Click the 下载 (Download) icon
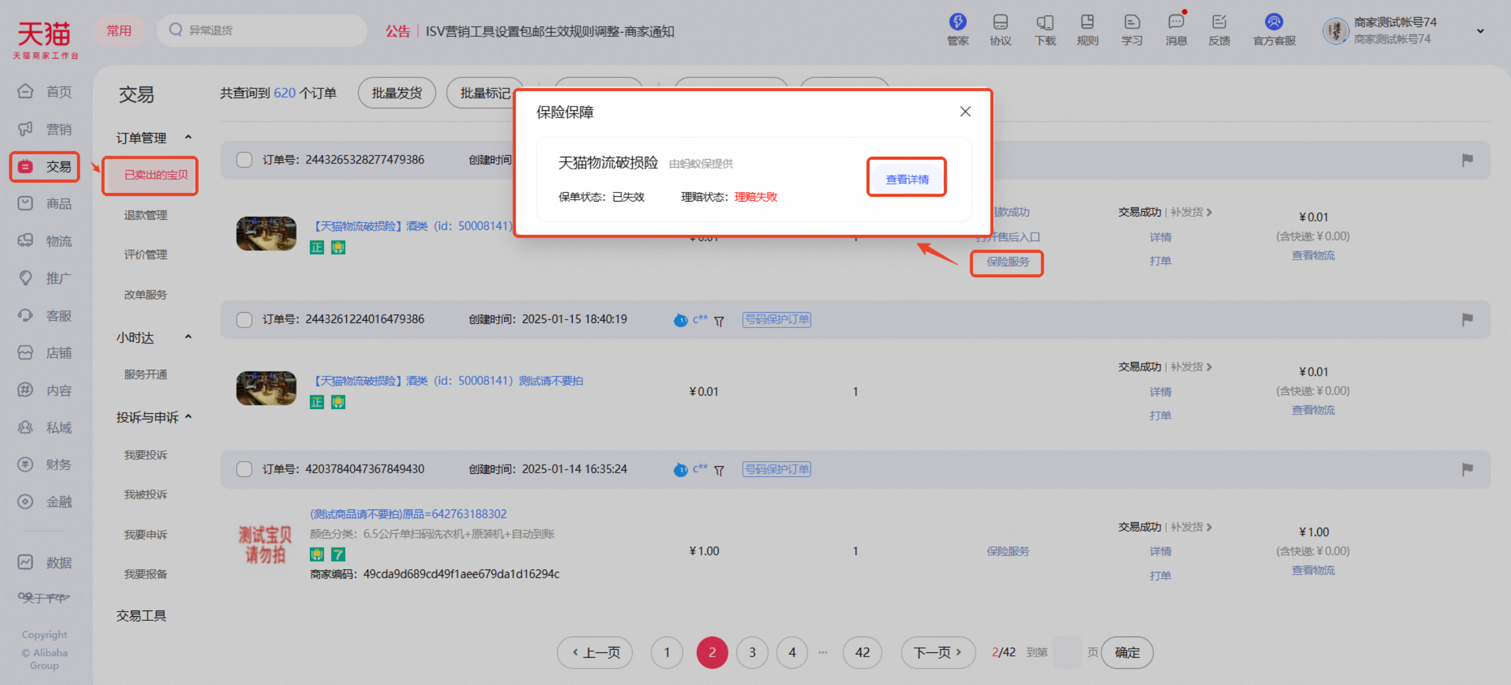Screen dimensions: 1511x685 click(x=1044, y=29)
